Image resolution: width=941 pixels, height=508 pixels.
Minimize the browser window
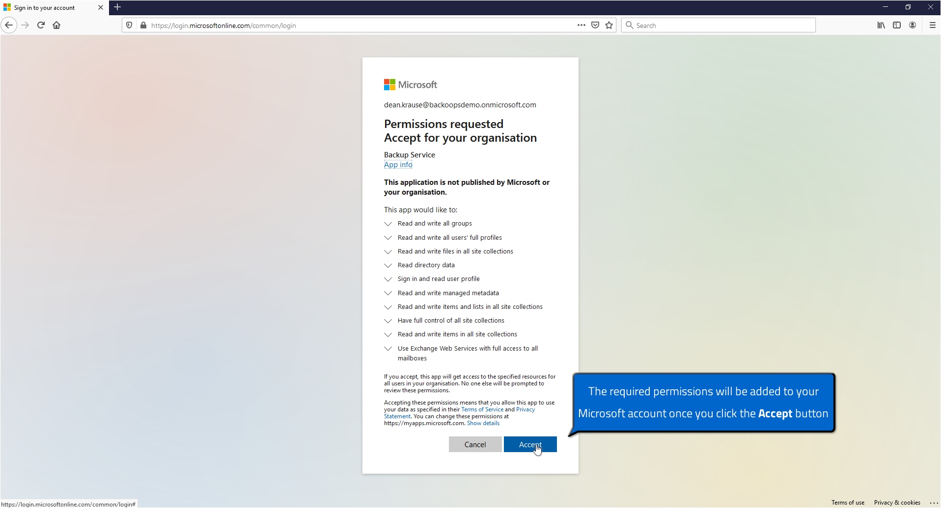[886, 7]
